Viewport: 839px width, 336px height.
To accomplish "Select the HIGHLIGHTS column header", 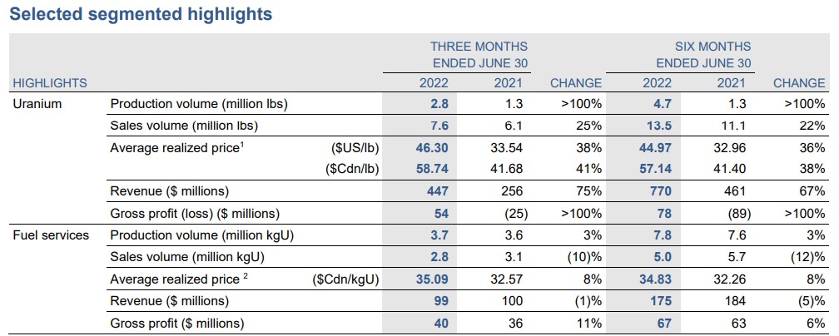I will (49, 83).
